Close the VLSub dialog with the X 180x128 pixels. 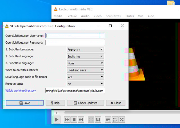tap(122, 26)
